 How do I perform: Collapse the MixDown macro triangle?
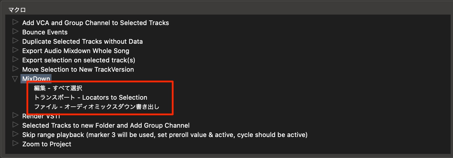coord(15,79)
